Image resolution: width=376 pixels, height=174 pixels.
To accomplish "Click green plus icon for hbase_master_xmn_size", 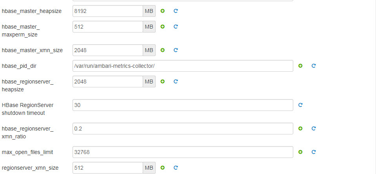I will point(163,50).
